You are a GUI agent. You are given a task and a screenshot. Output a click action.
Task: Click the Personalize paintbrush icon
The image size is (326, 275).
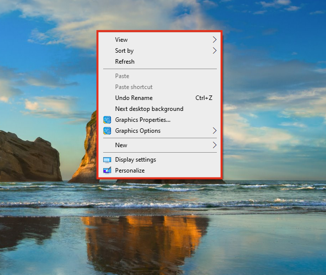(x=107, y=171)
